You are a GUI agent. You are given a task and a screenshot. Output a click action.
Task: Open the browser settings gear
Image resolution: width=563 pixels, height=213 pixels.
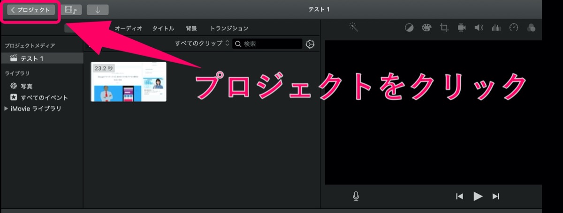pyautogui.click(x=310, y=44)
